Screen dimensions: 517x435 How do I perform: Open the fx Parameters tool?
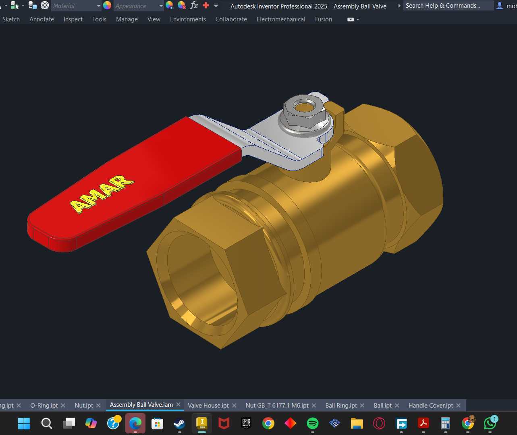point(194,5)
